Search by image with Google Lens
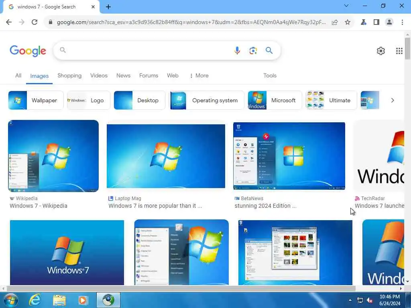 [253, 51]
